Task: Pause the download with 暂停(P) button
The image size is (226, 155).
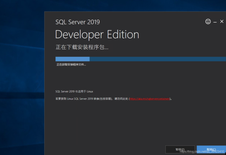Action: (180, 149)
